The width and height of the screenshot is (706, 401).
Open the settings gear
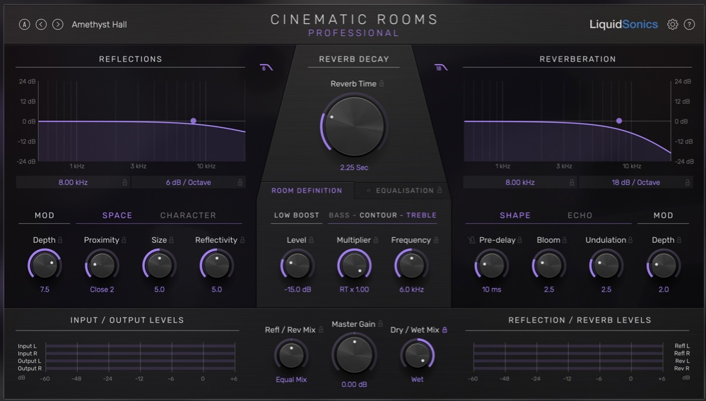672,24
